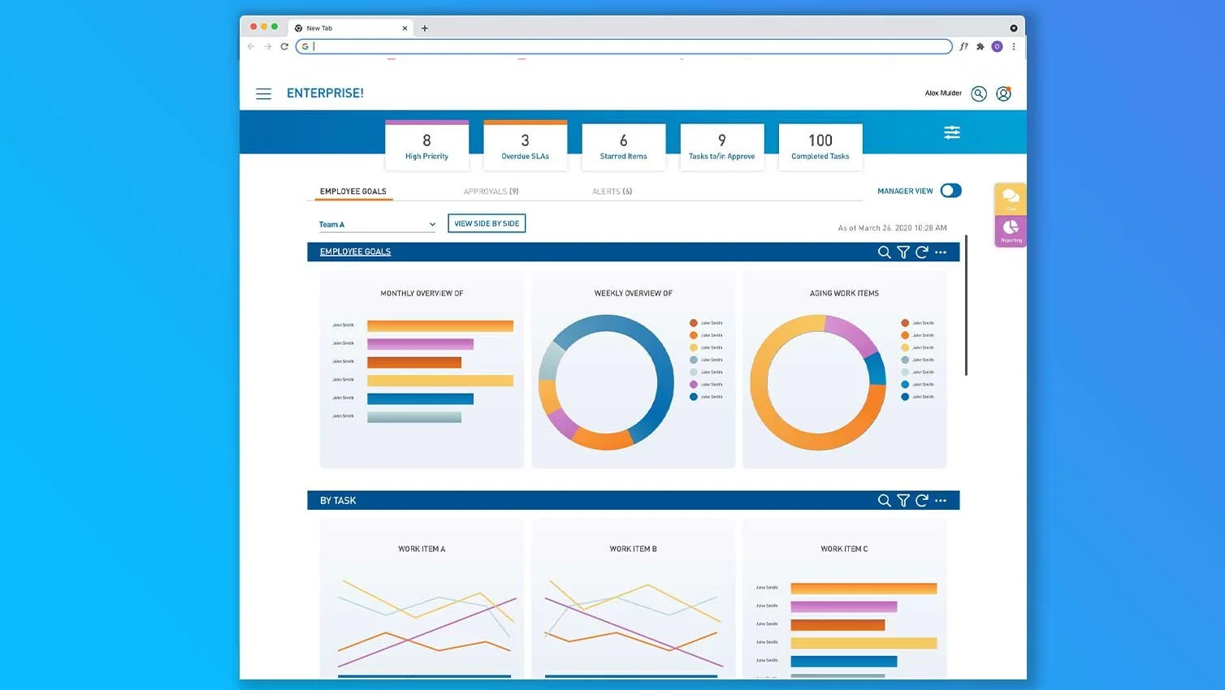This screenshot has width=1225, height=690.
Task: Open more options in Employee Goals header
Action: (x=941, y=252)
